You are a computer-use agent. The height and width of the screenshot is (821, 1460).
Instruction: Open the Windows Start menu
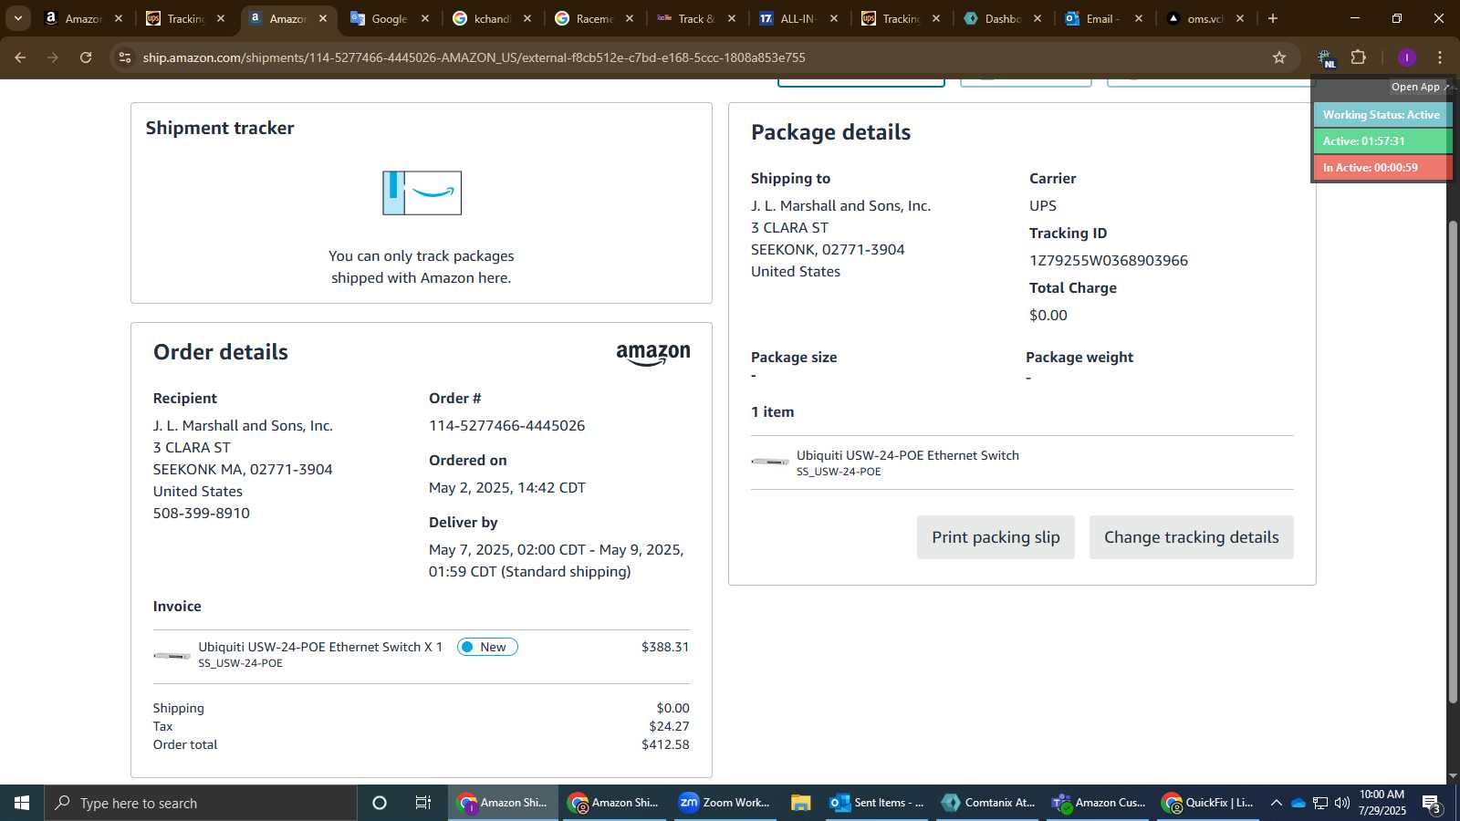click(22, 803)
